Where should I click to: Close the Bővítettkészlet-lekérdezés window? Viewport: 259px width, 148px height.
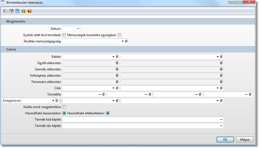point(249,2)
